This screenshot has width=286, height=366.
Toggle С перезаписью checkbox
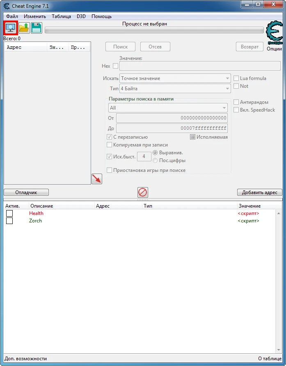coord(109,137)
